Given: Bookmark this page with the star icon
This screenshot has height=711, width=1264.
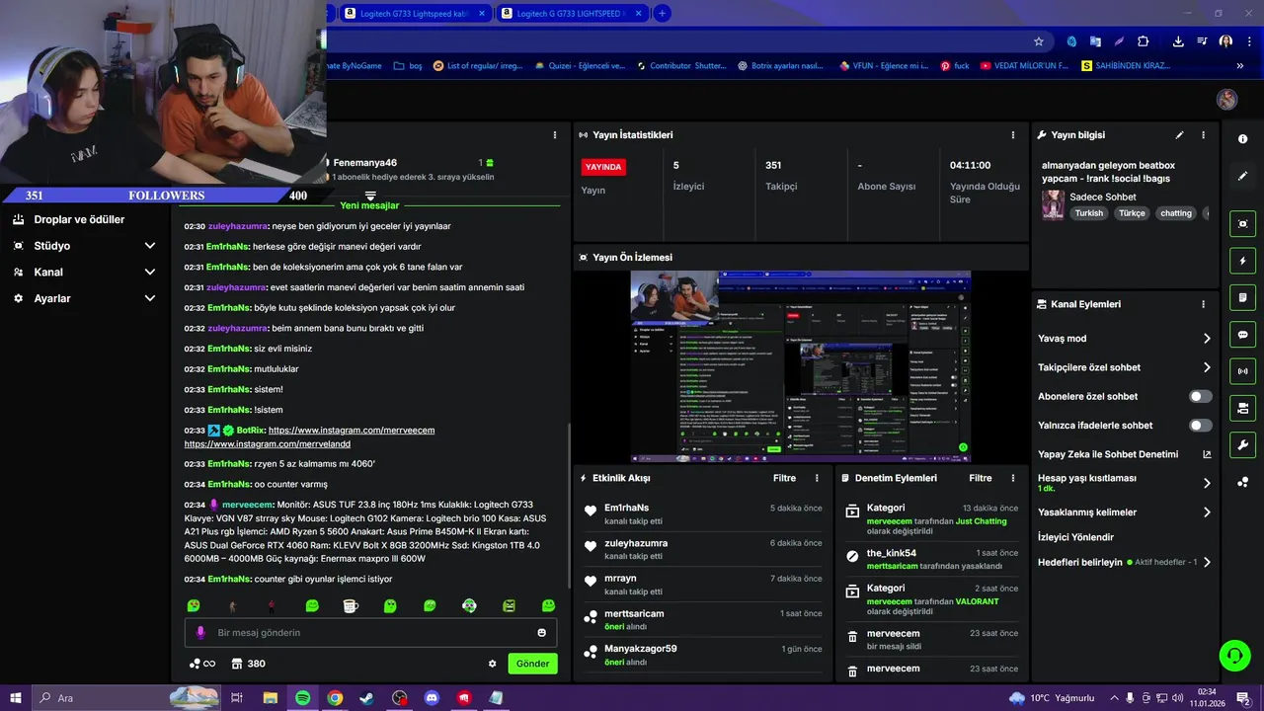Looking at the screenshot, I should pos(1039,41).
